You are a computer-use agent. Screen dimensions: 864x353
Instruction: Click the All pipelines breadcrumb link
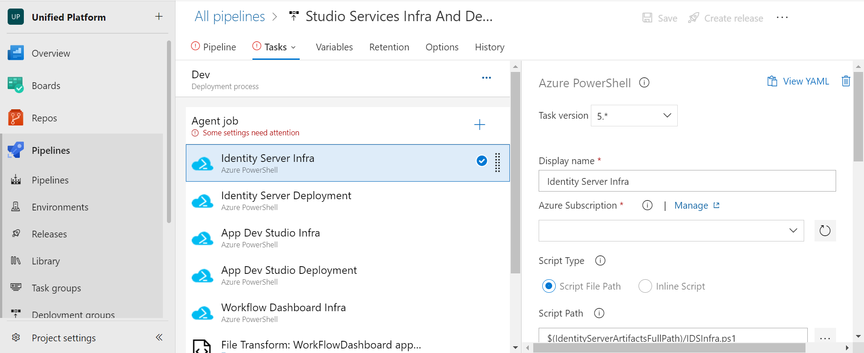pos(230,16)
